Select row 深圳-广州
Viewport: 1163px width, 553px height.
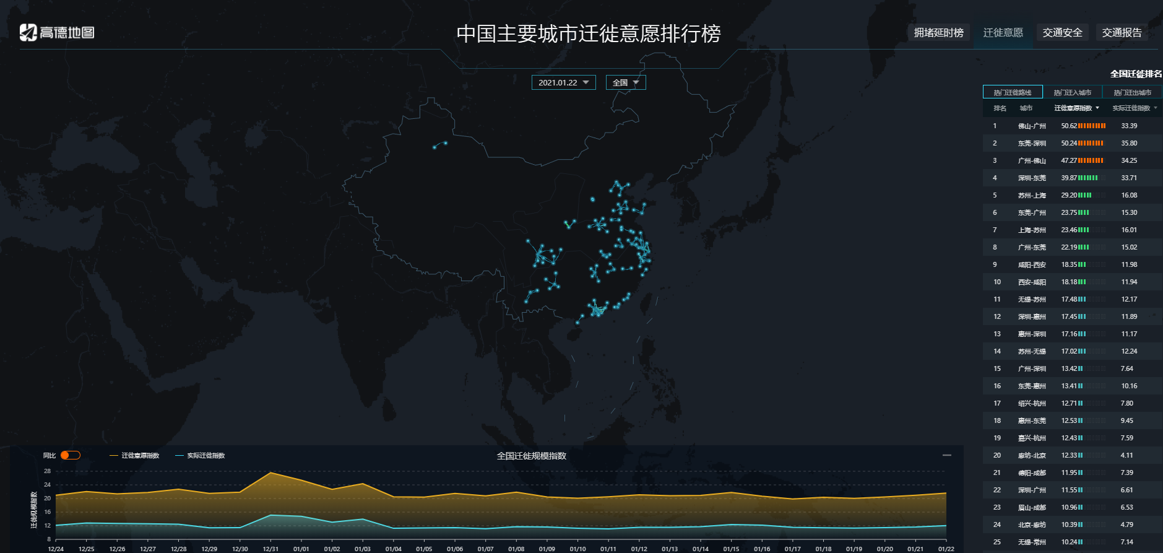1073,490
